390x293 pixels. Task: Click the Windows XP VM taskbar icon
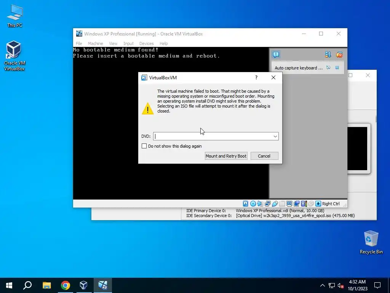tap(102, 285)
